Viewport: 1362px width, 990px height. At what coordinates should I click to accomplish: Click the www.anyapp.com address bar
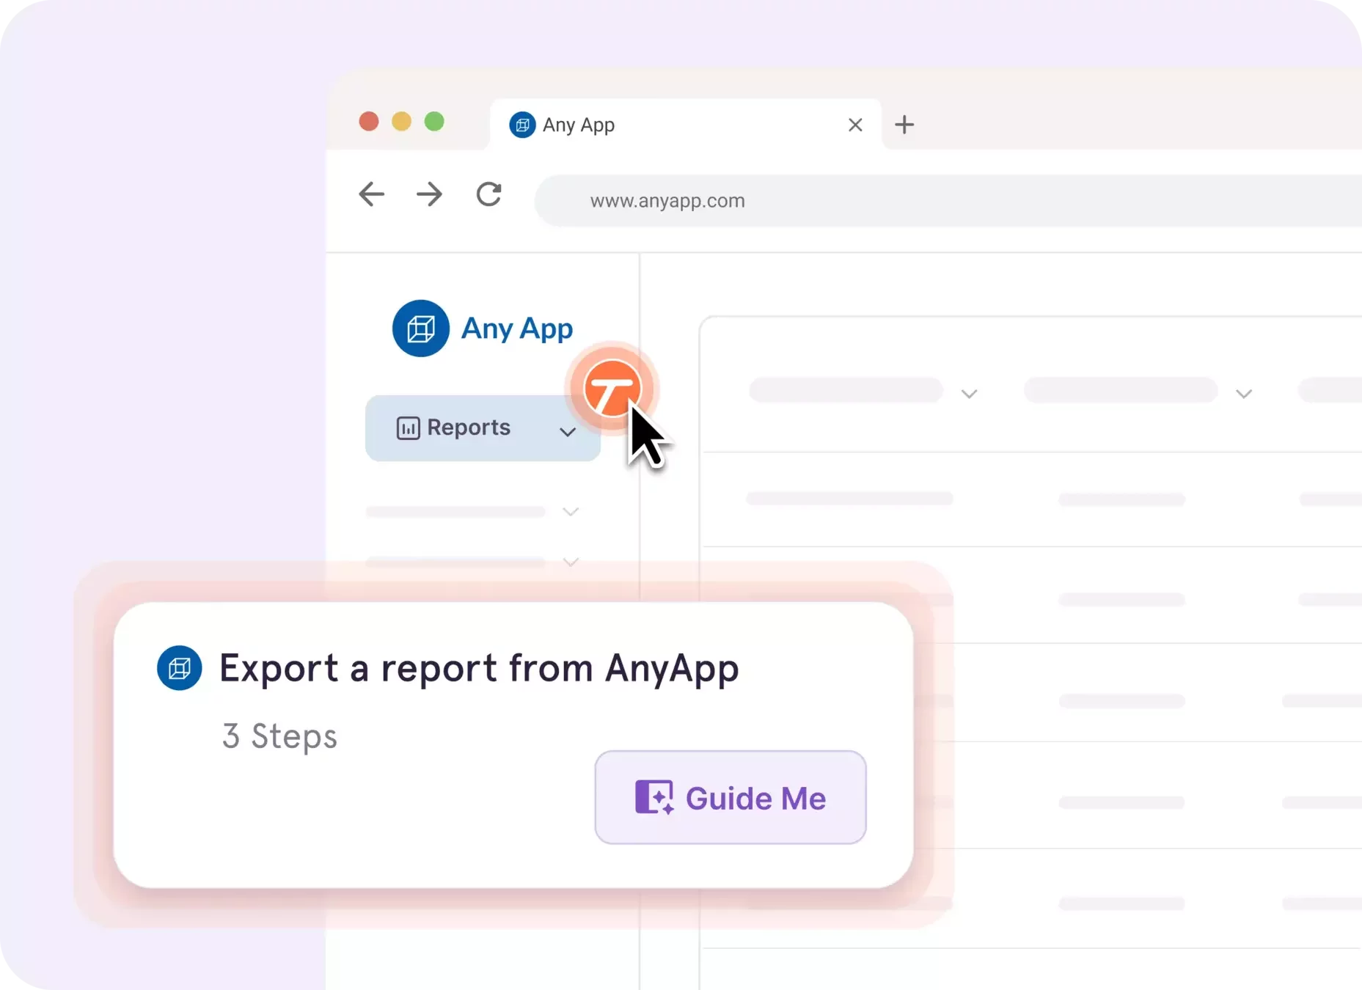[x=948, y=201]
